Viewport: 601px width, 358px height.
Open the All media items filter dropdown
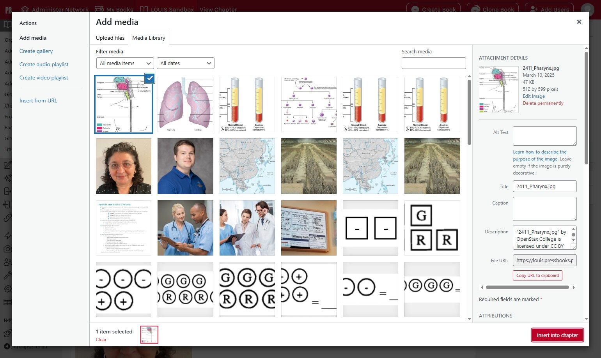[x=125, y=63]
